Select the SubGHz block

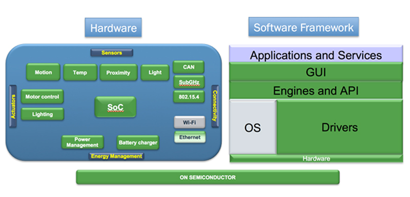pos(189,82)
